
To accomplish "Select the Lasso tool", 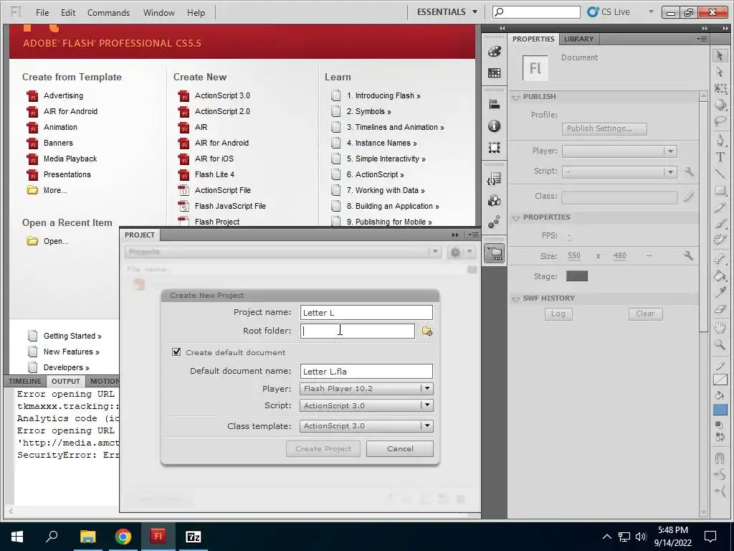I will pos(720,121).
